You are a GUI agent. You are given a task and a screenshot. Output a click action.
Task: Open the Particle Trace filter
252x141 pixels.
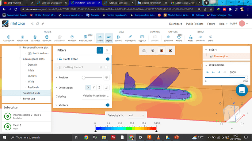(x=23, y=38)
